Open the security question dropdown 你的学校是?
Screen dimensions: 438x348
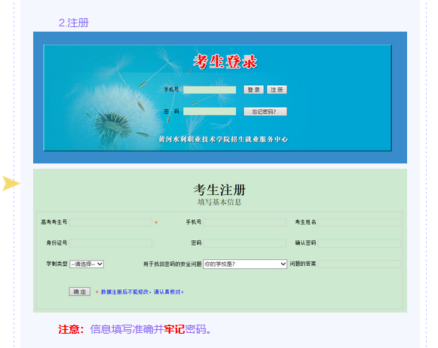coord(245,264)
